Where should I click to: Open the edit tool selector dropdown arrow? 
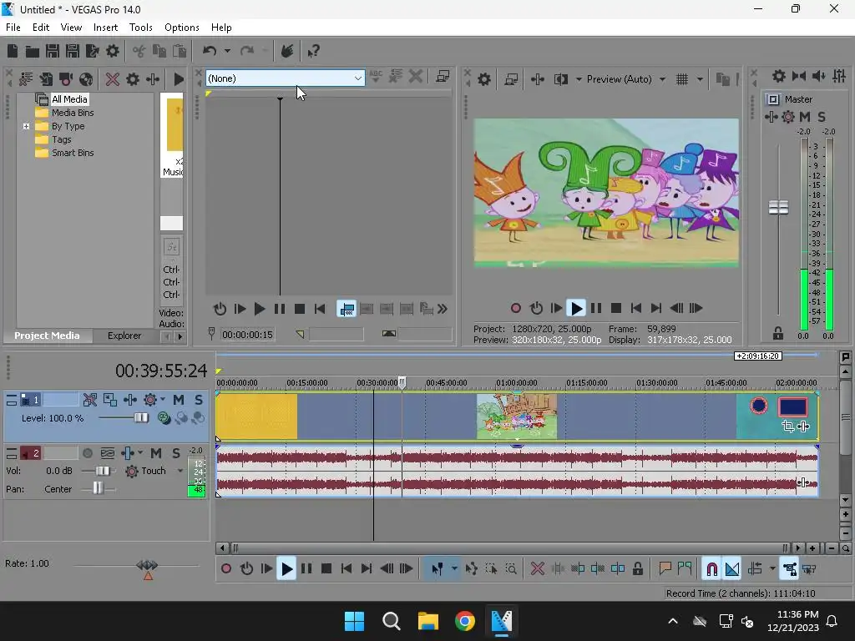coord(453,569)
